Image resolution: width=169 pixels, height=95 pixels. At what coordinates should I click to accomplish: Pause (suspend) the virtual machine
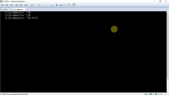click(32, 5)
